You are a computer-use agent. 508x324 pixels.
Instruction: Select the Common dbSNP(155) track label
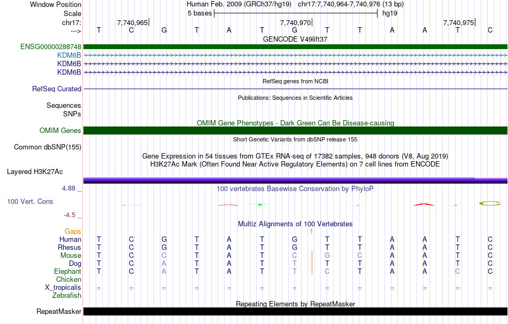pyautogui.click(x=48, y=147)
